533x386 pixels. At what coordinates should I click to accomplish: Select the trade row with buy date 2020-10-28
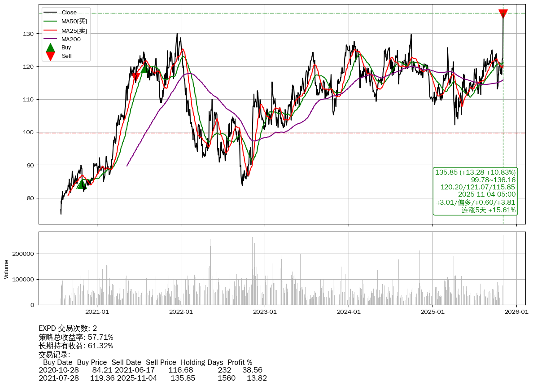pos(150,370)
